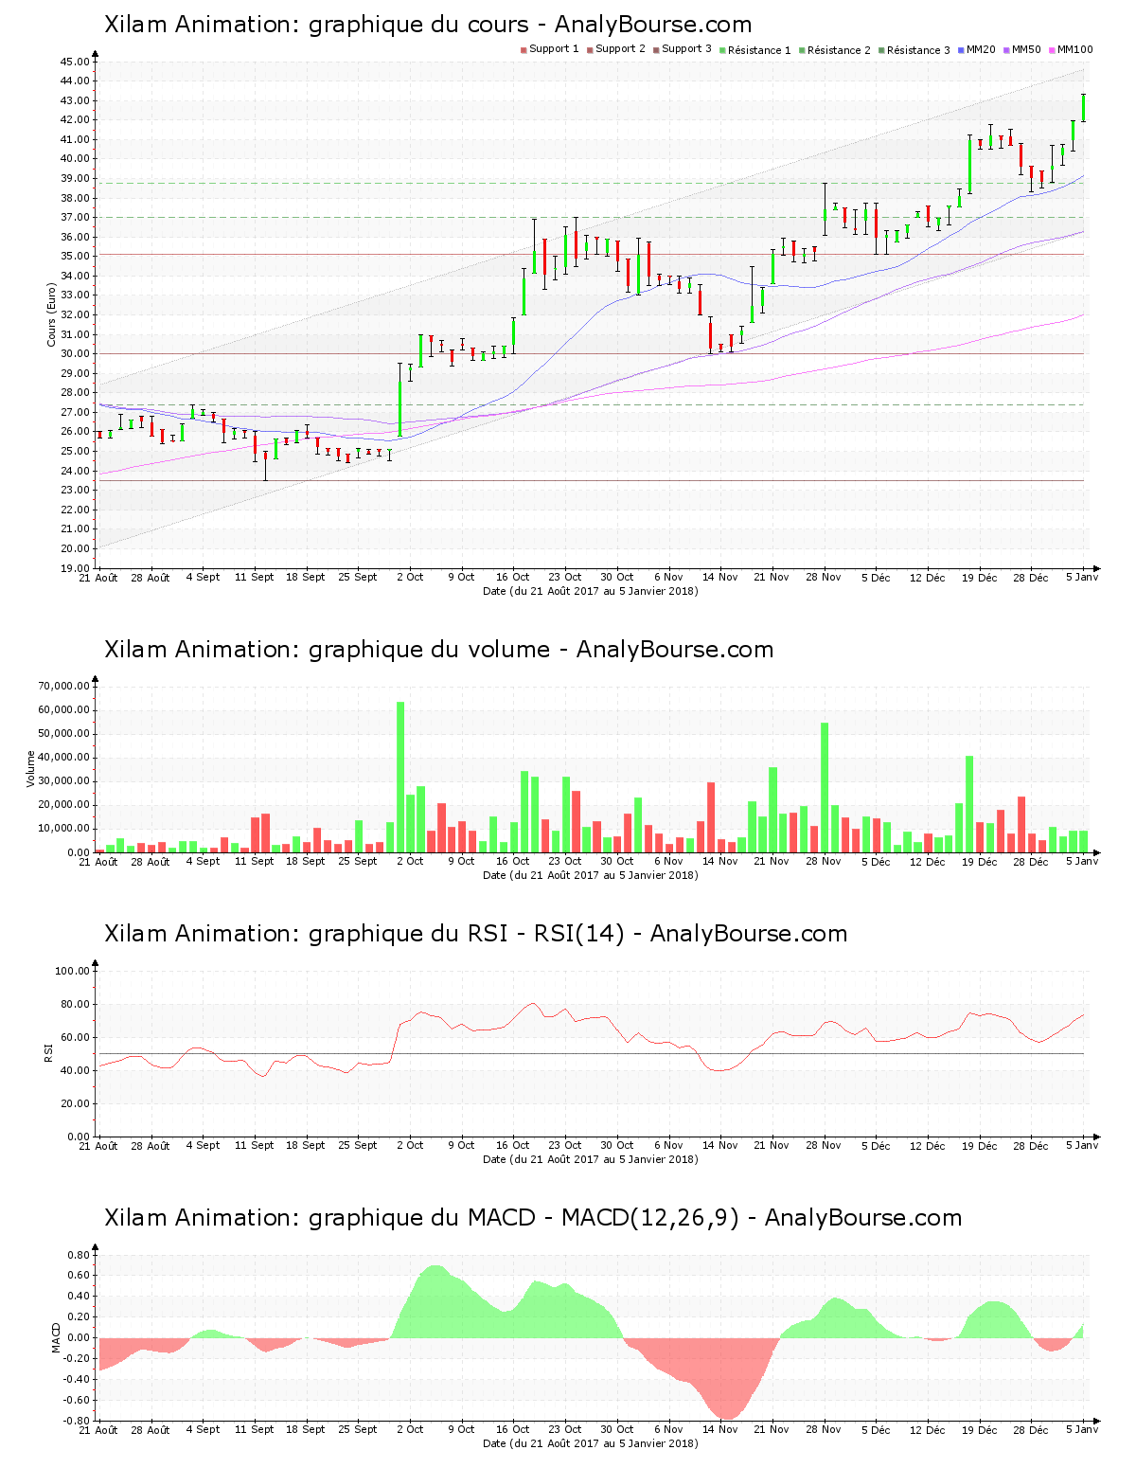Click '16 Oct' date under volume chart
This screenshot has width=1136, height=1468.
pos(513,861)
